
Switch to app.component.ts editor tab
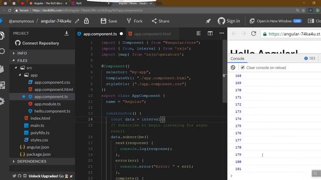tap(100, 34)
